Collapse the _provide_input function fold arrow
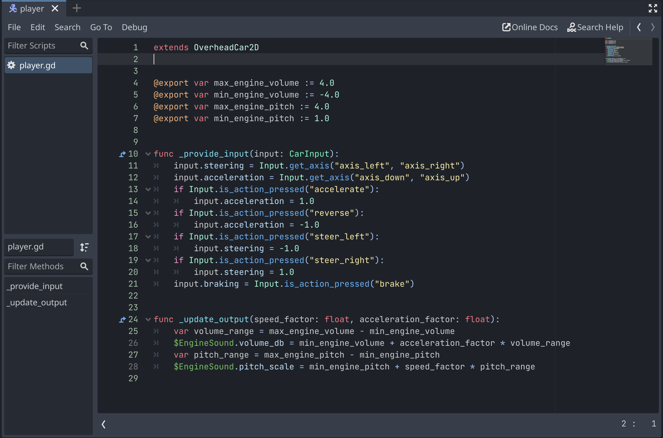This screenshot has height=438, width=663. (148, 154)
